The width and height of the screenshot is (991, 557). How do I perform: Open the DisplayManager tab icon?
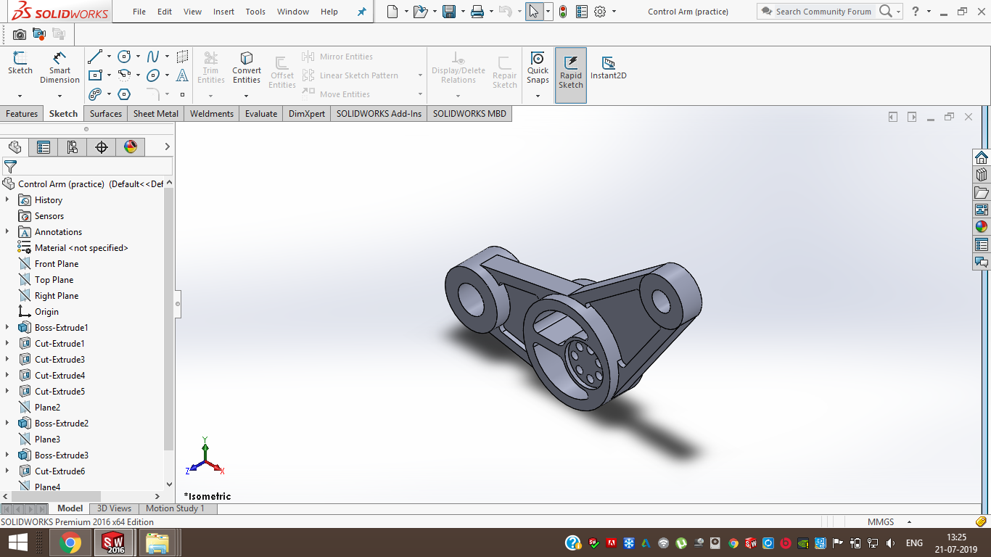(131, 147)
